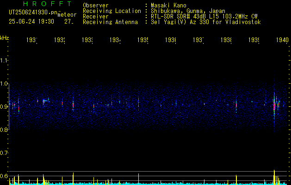Select the date and time "25.06.24 19:30"

(31, 22)
